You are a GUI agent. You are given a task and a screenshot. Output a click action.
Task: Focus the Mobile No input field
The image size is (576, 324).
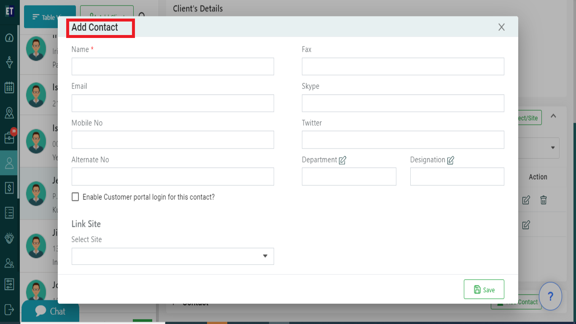[173, 140]
